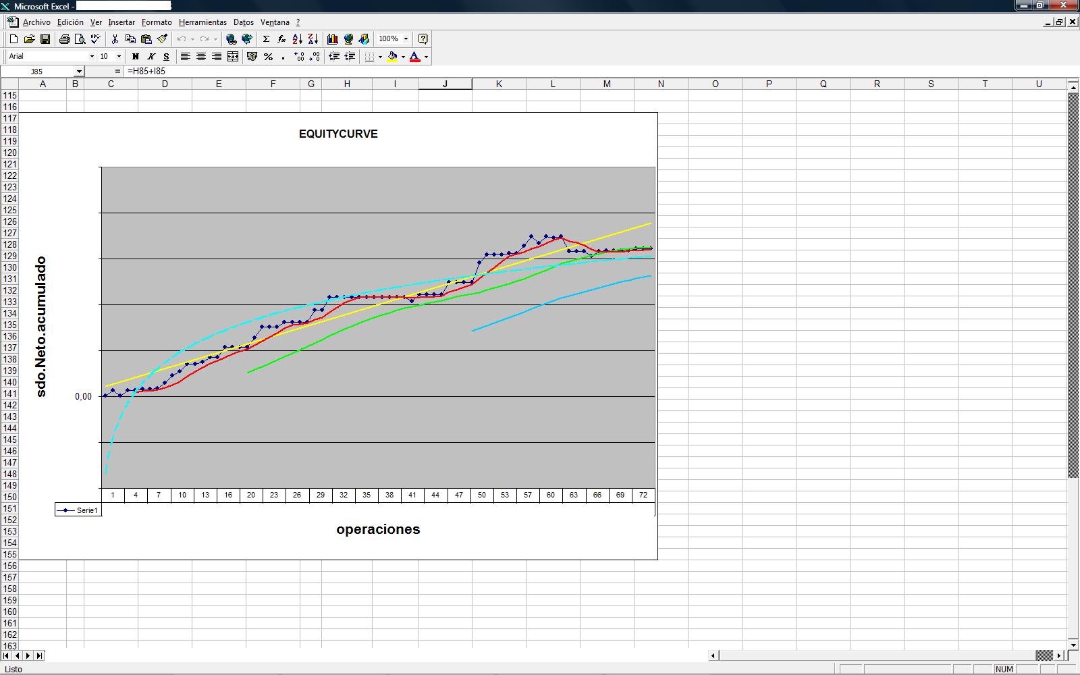The height and width of the screenshot is (675, 1080).
Task: Open the Insertar menu
Action: (121, 22)
